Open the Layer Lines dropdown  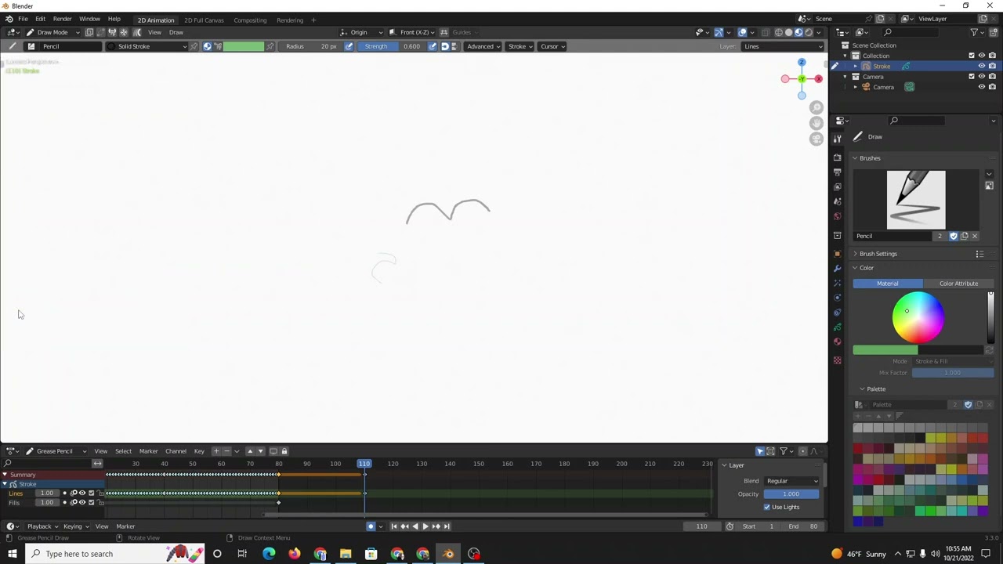pyautogui.click(x=784, y=46)
